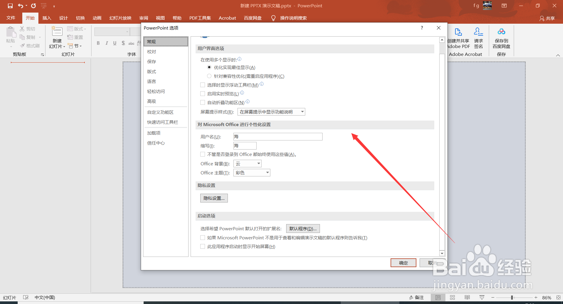This screenshot has width=563, height=304.
Task: Switch to the Design (设计) tab
Action: 64,18
